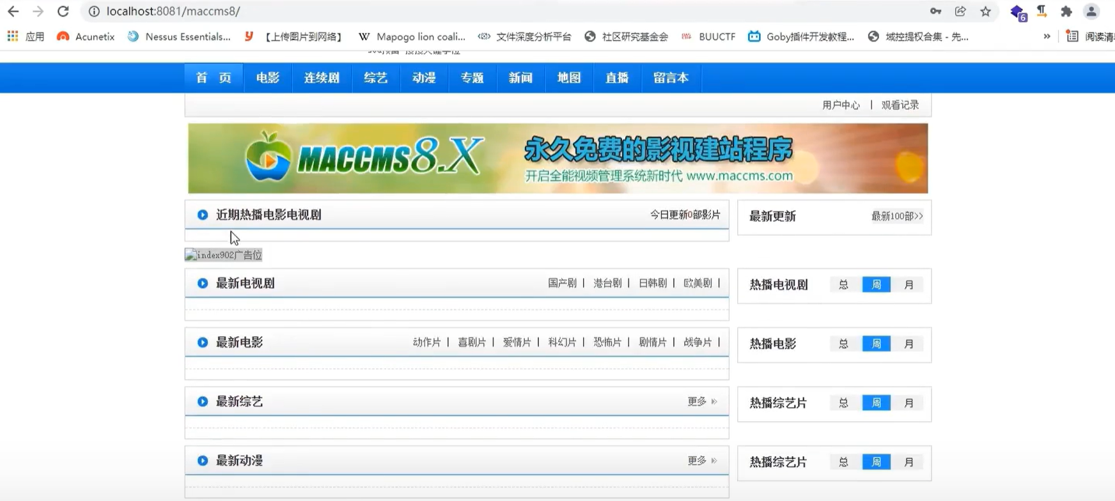The width and height of the screenshot is (1115, 501).
Task: Open the apps grid bookmark 应用
Action: coord(26,36)
